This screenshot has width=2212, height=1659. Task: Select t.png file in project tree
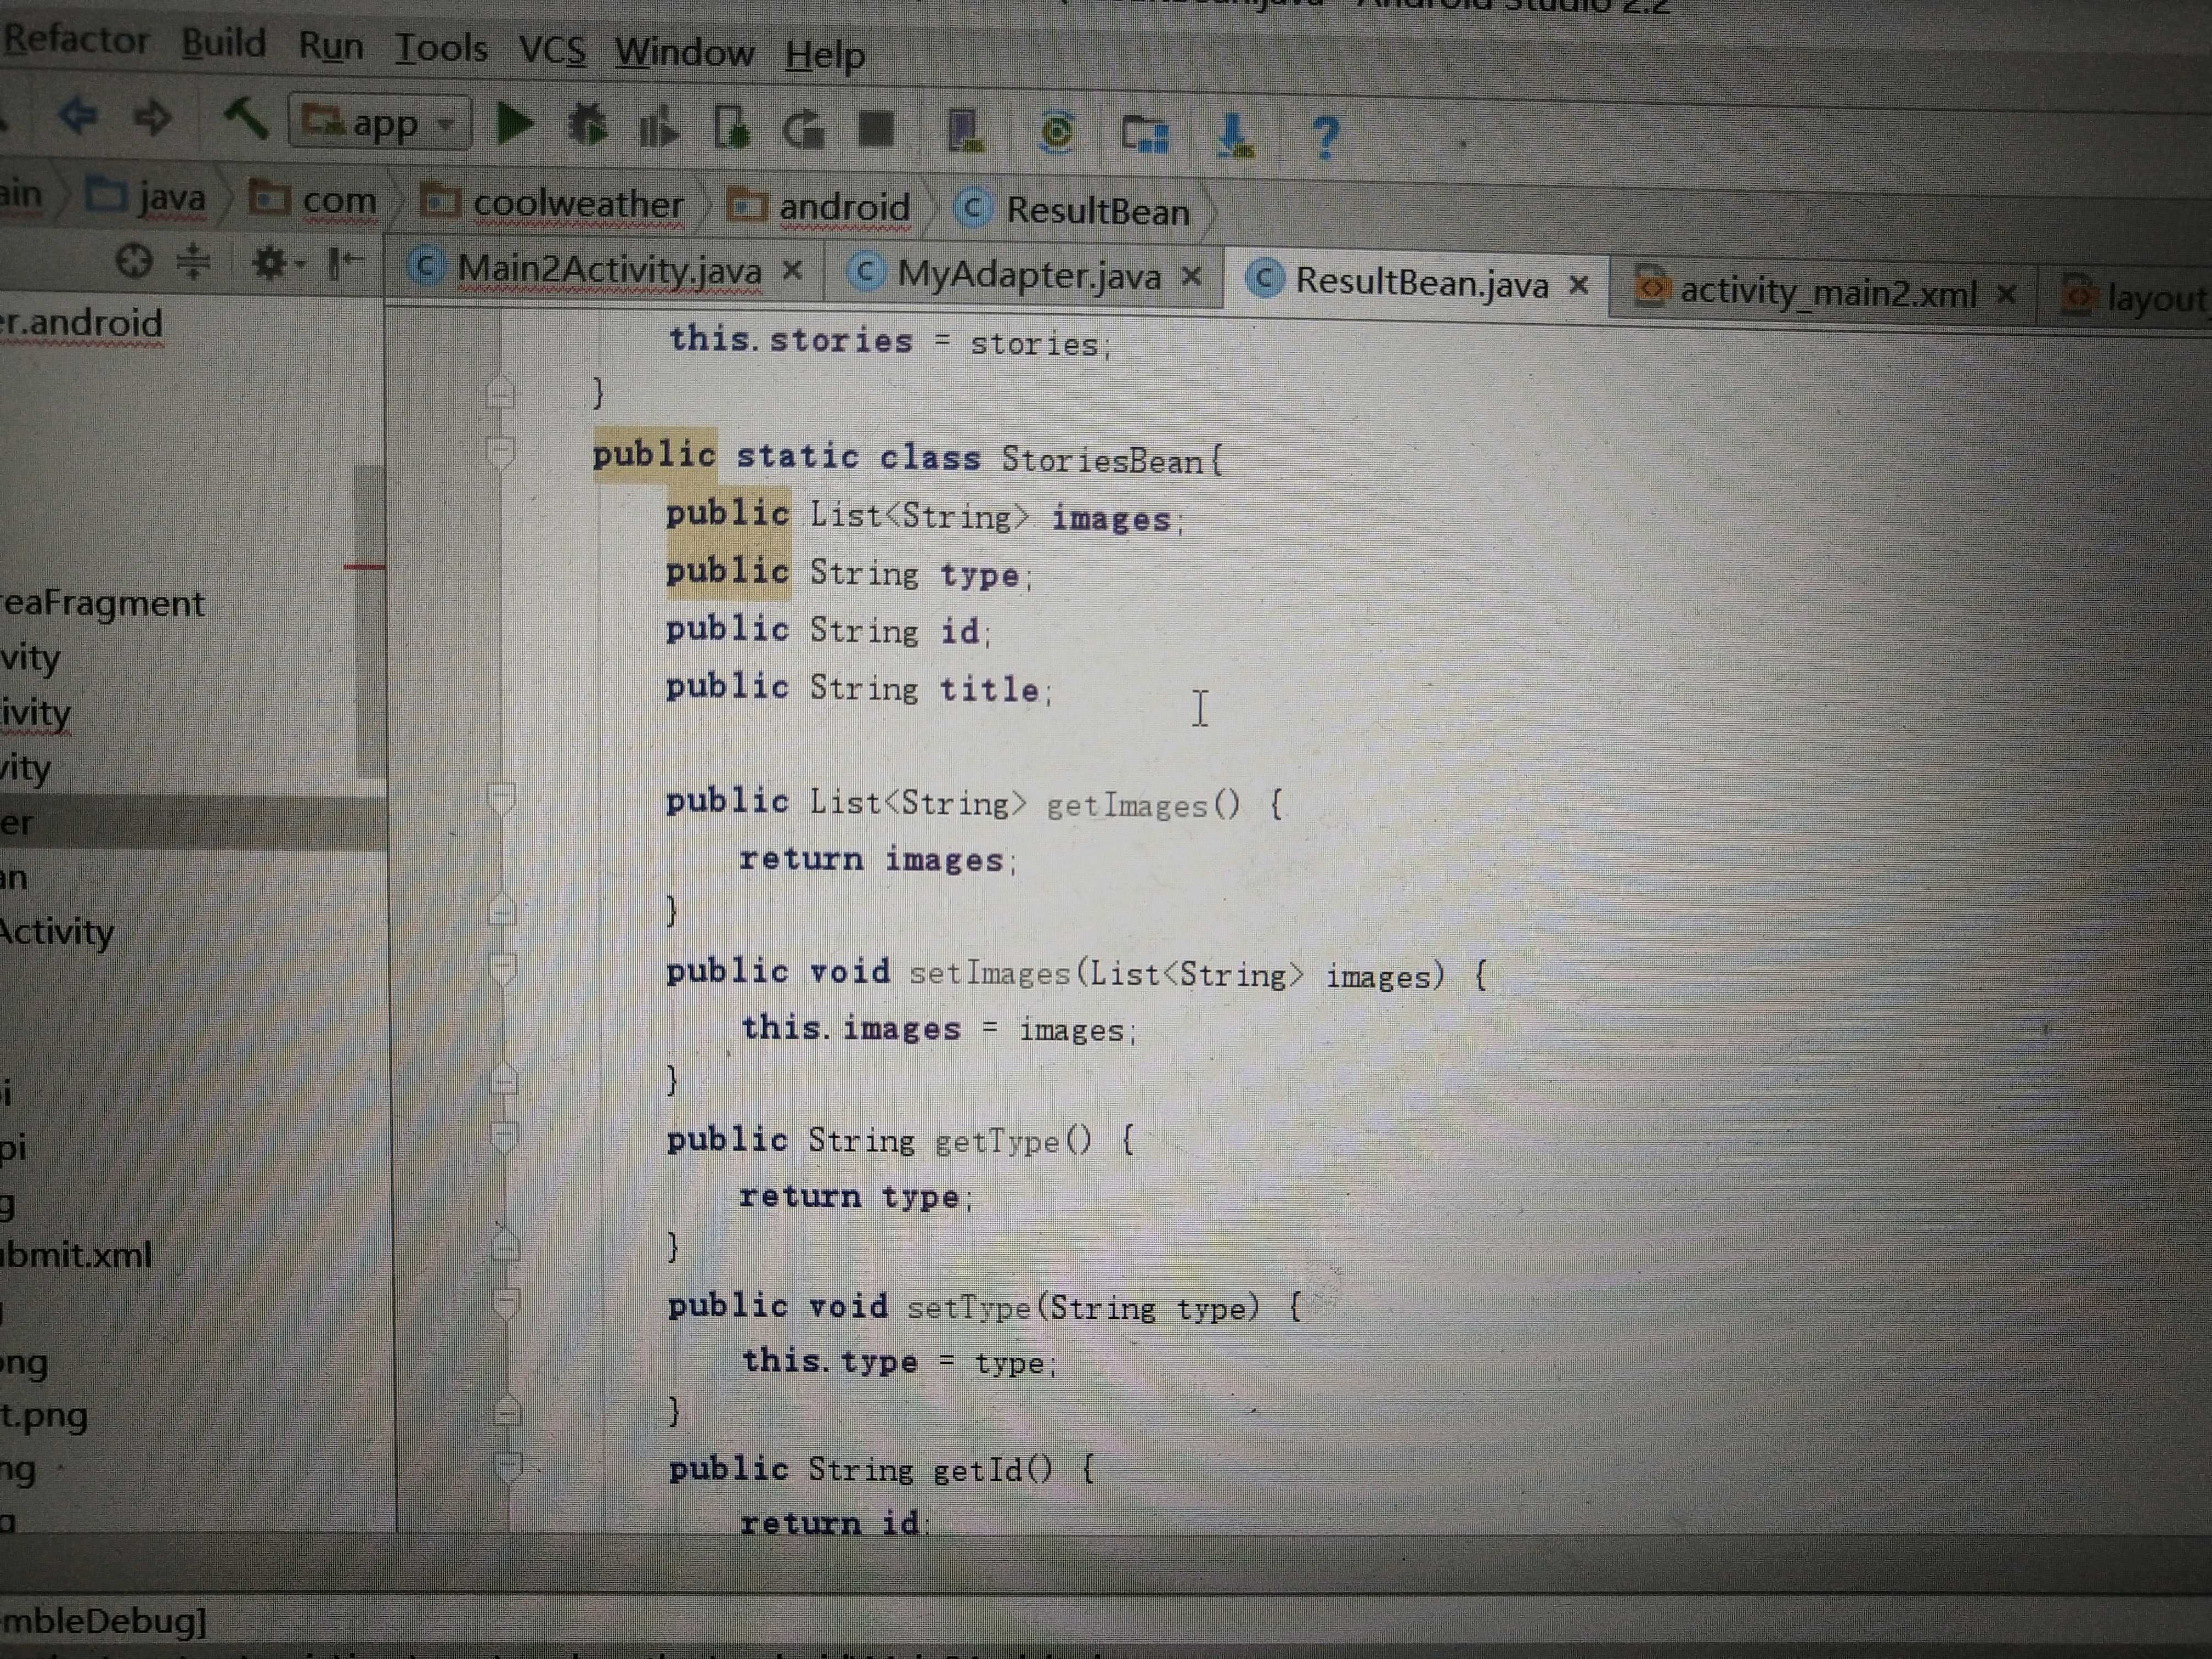click(x=44, y=1415)
